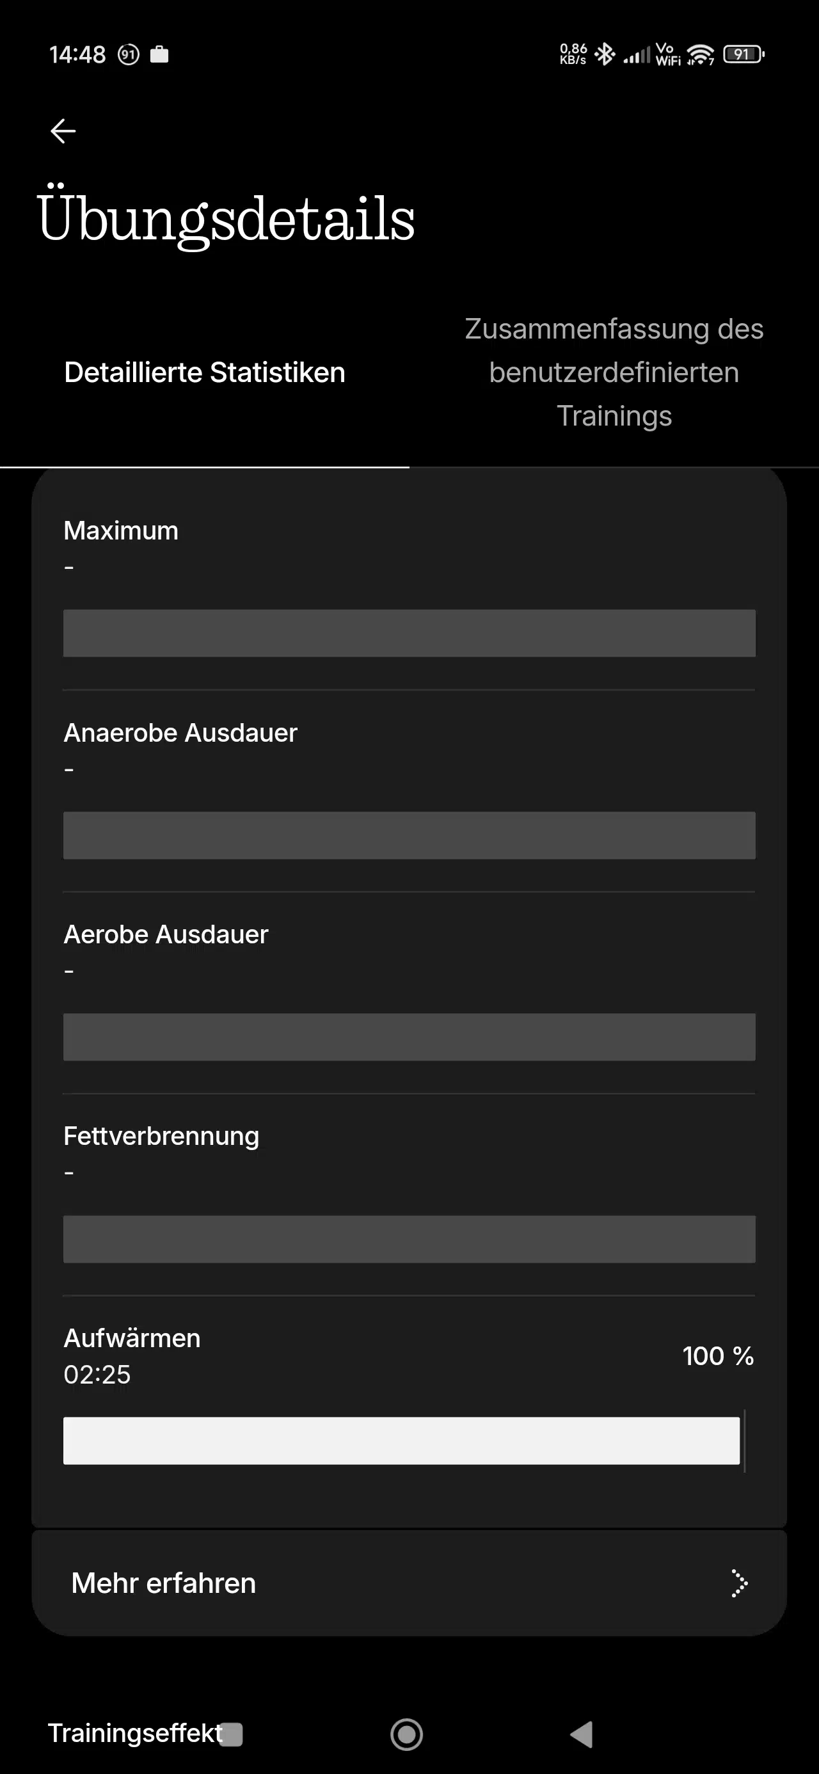Screen dimensions: 819x1774
Task: Click the gray Maximum zone bar
Action: [x=409, y=633]
